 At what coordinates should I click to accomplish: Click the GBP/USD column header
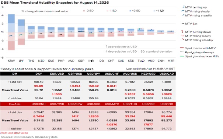point(75,74)
